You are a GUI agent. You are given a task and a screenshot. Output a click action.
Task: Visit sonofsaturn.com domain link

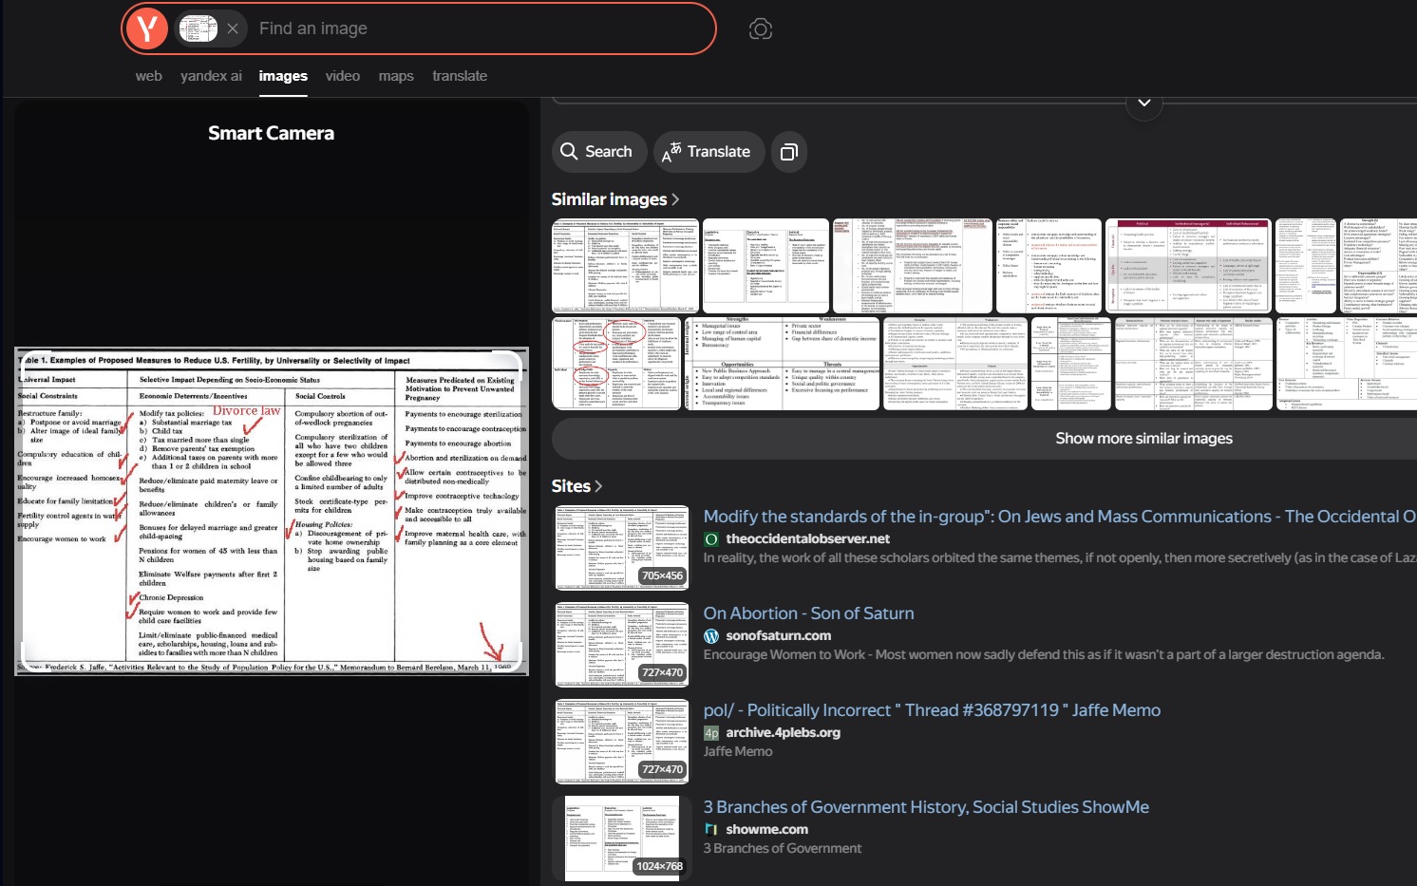(x=778, y=635)
